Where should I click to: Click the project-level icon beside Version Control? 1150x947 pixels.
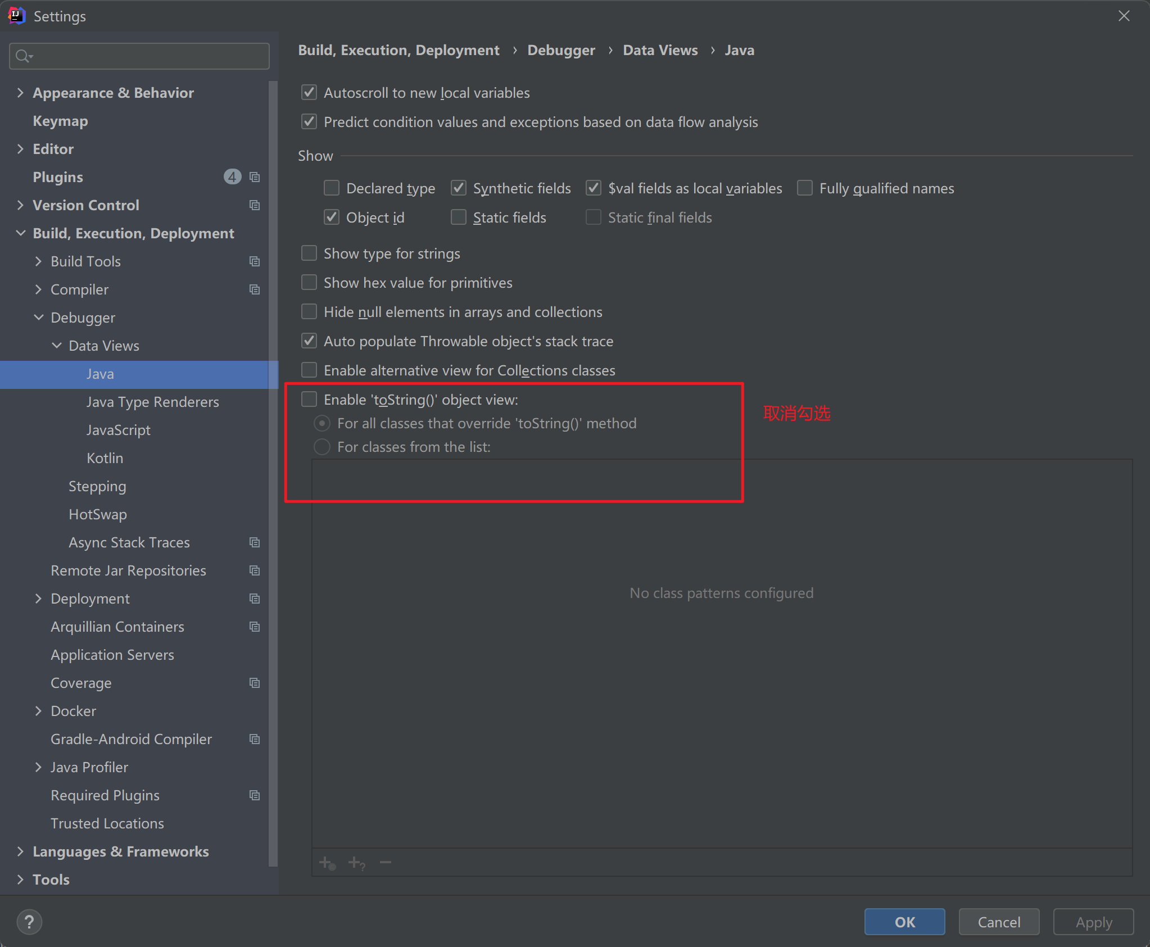click(x=255, y=205)
